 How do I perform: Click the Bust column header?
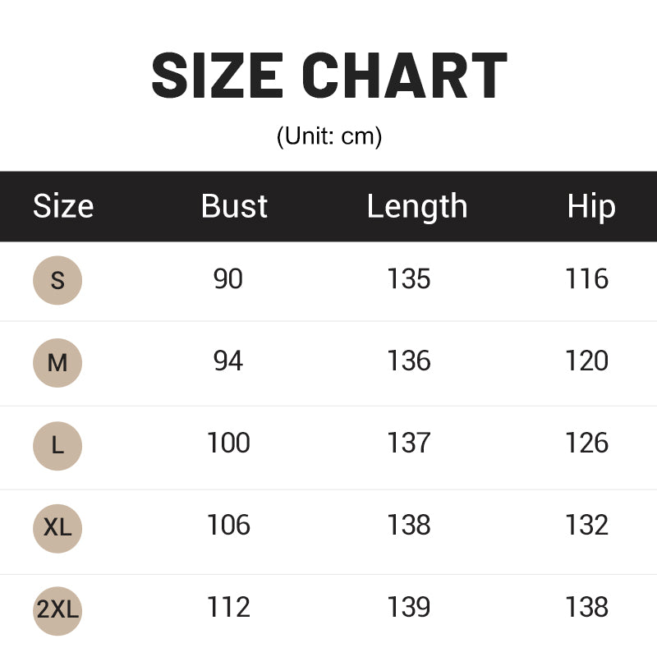click(234, 206)
